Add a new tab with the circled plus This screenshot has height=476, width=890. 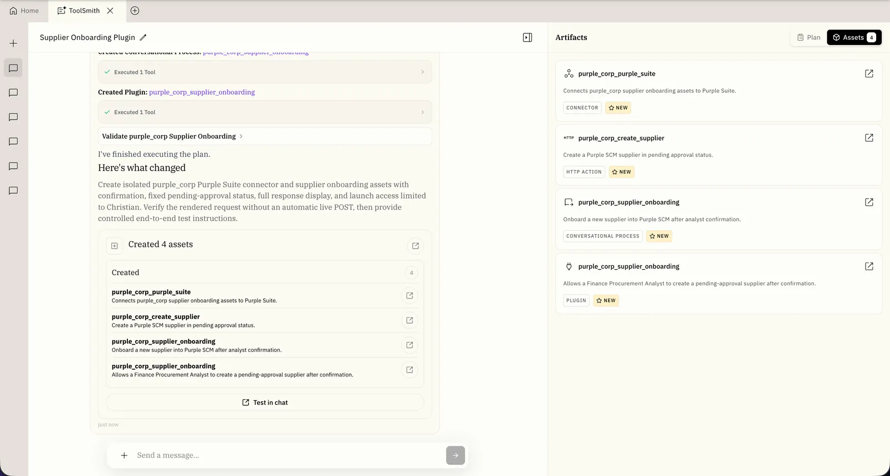(135, 11)
